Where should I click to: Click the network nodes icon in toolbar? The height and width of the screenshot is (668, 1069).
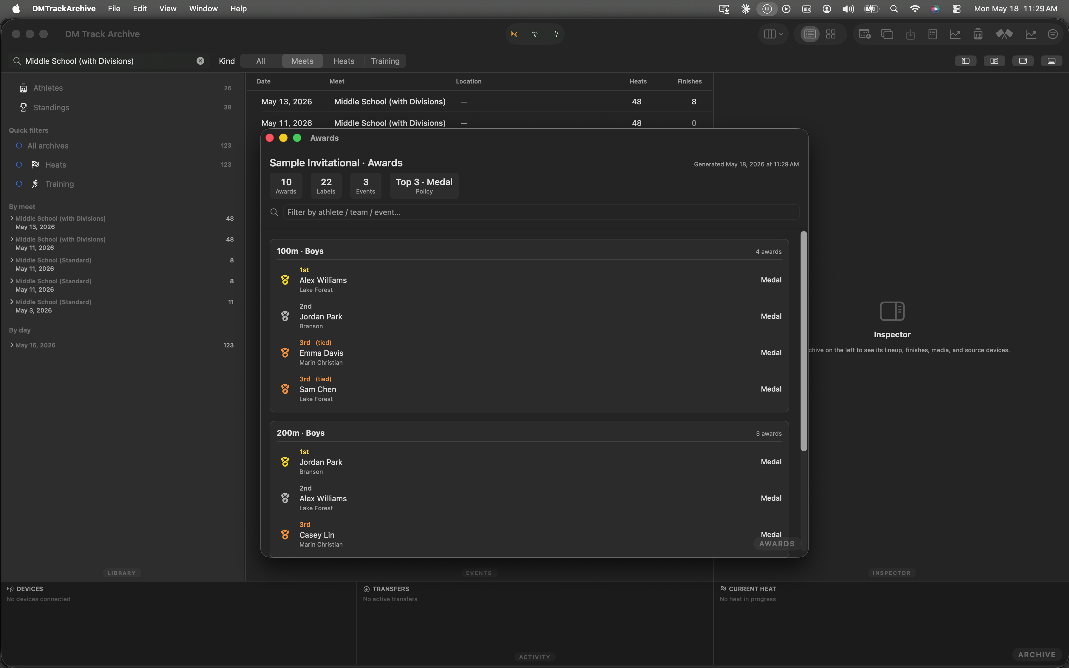(535, 34)
